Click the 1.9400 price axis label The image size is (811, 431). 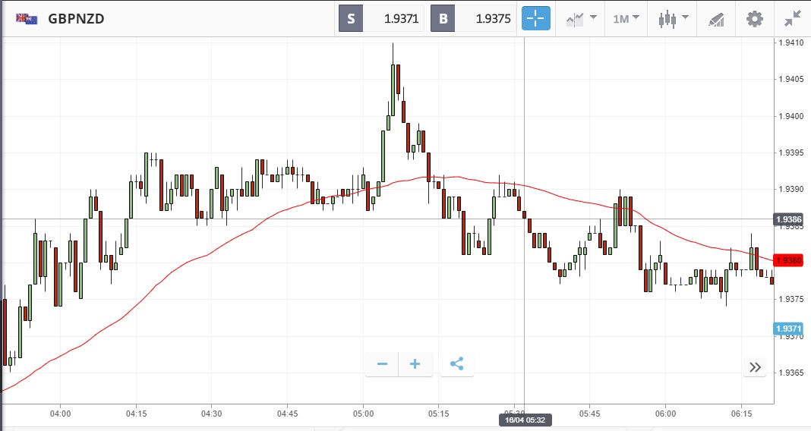point(791,116)
